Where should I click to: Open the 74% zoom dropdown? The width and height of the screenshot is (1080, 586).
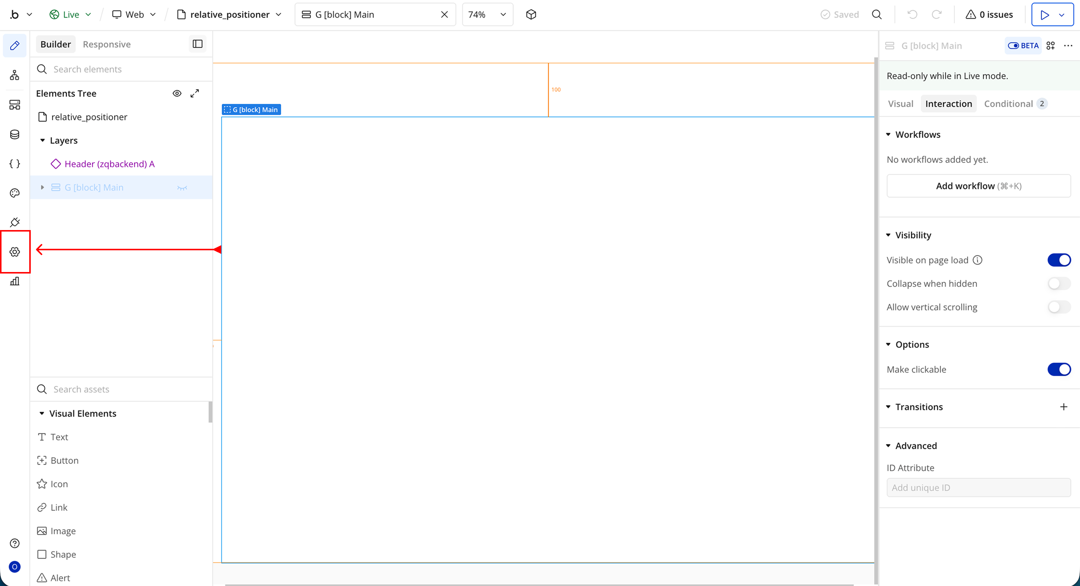487,15
